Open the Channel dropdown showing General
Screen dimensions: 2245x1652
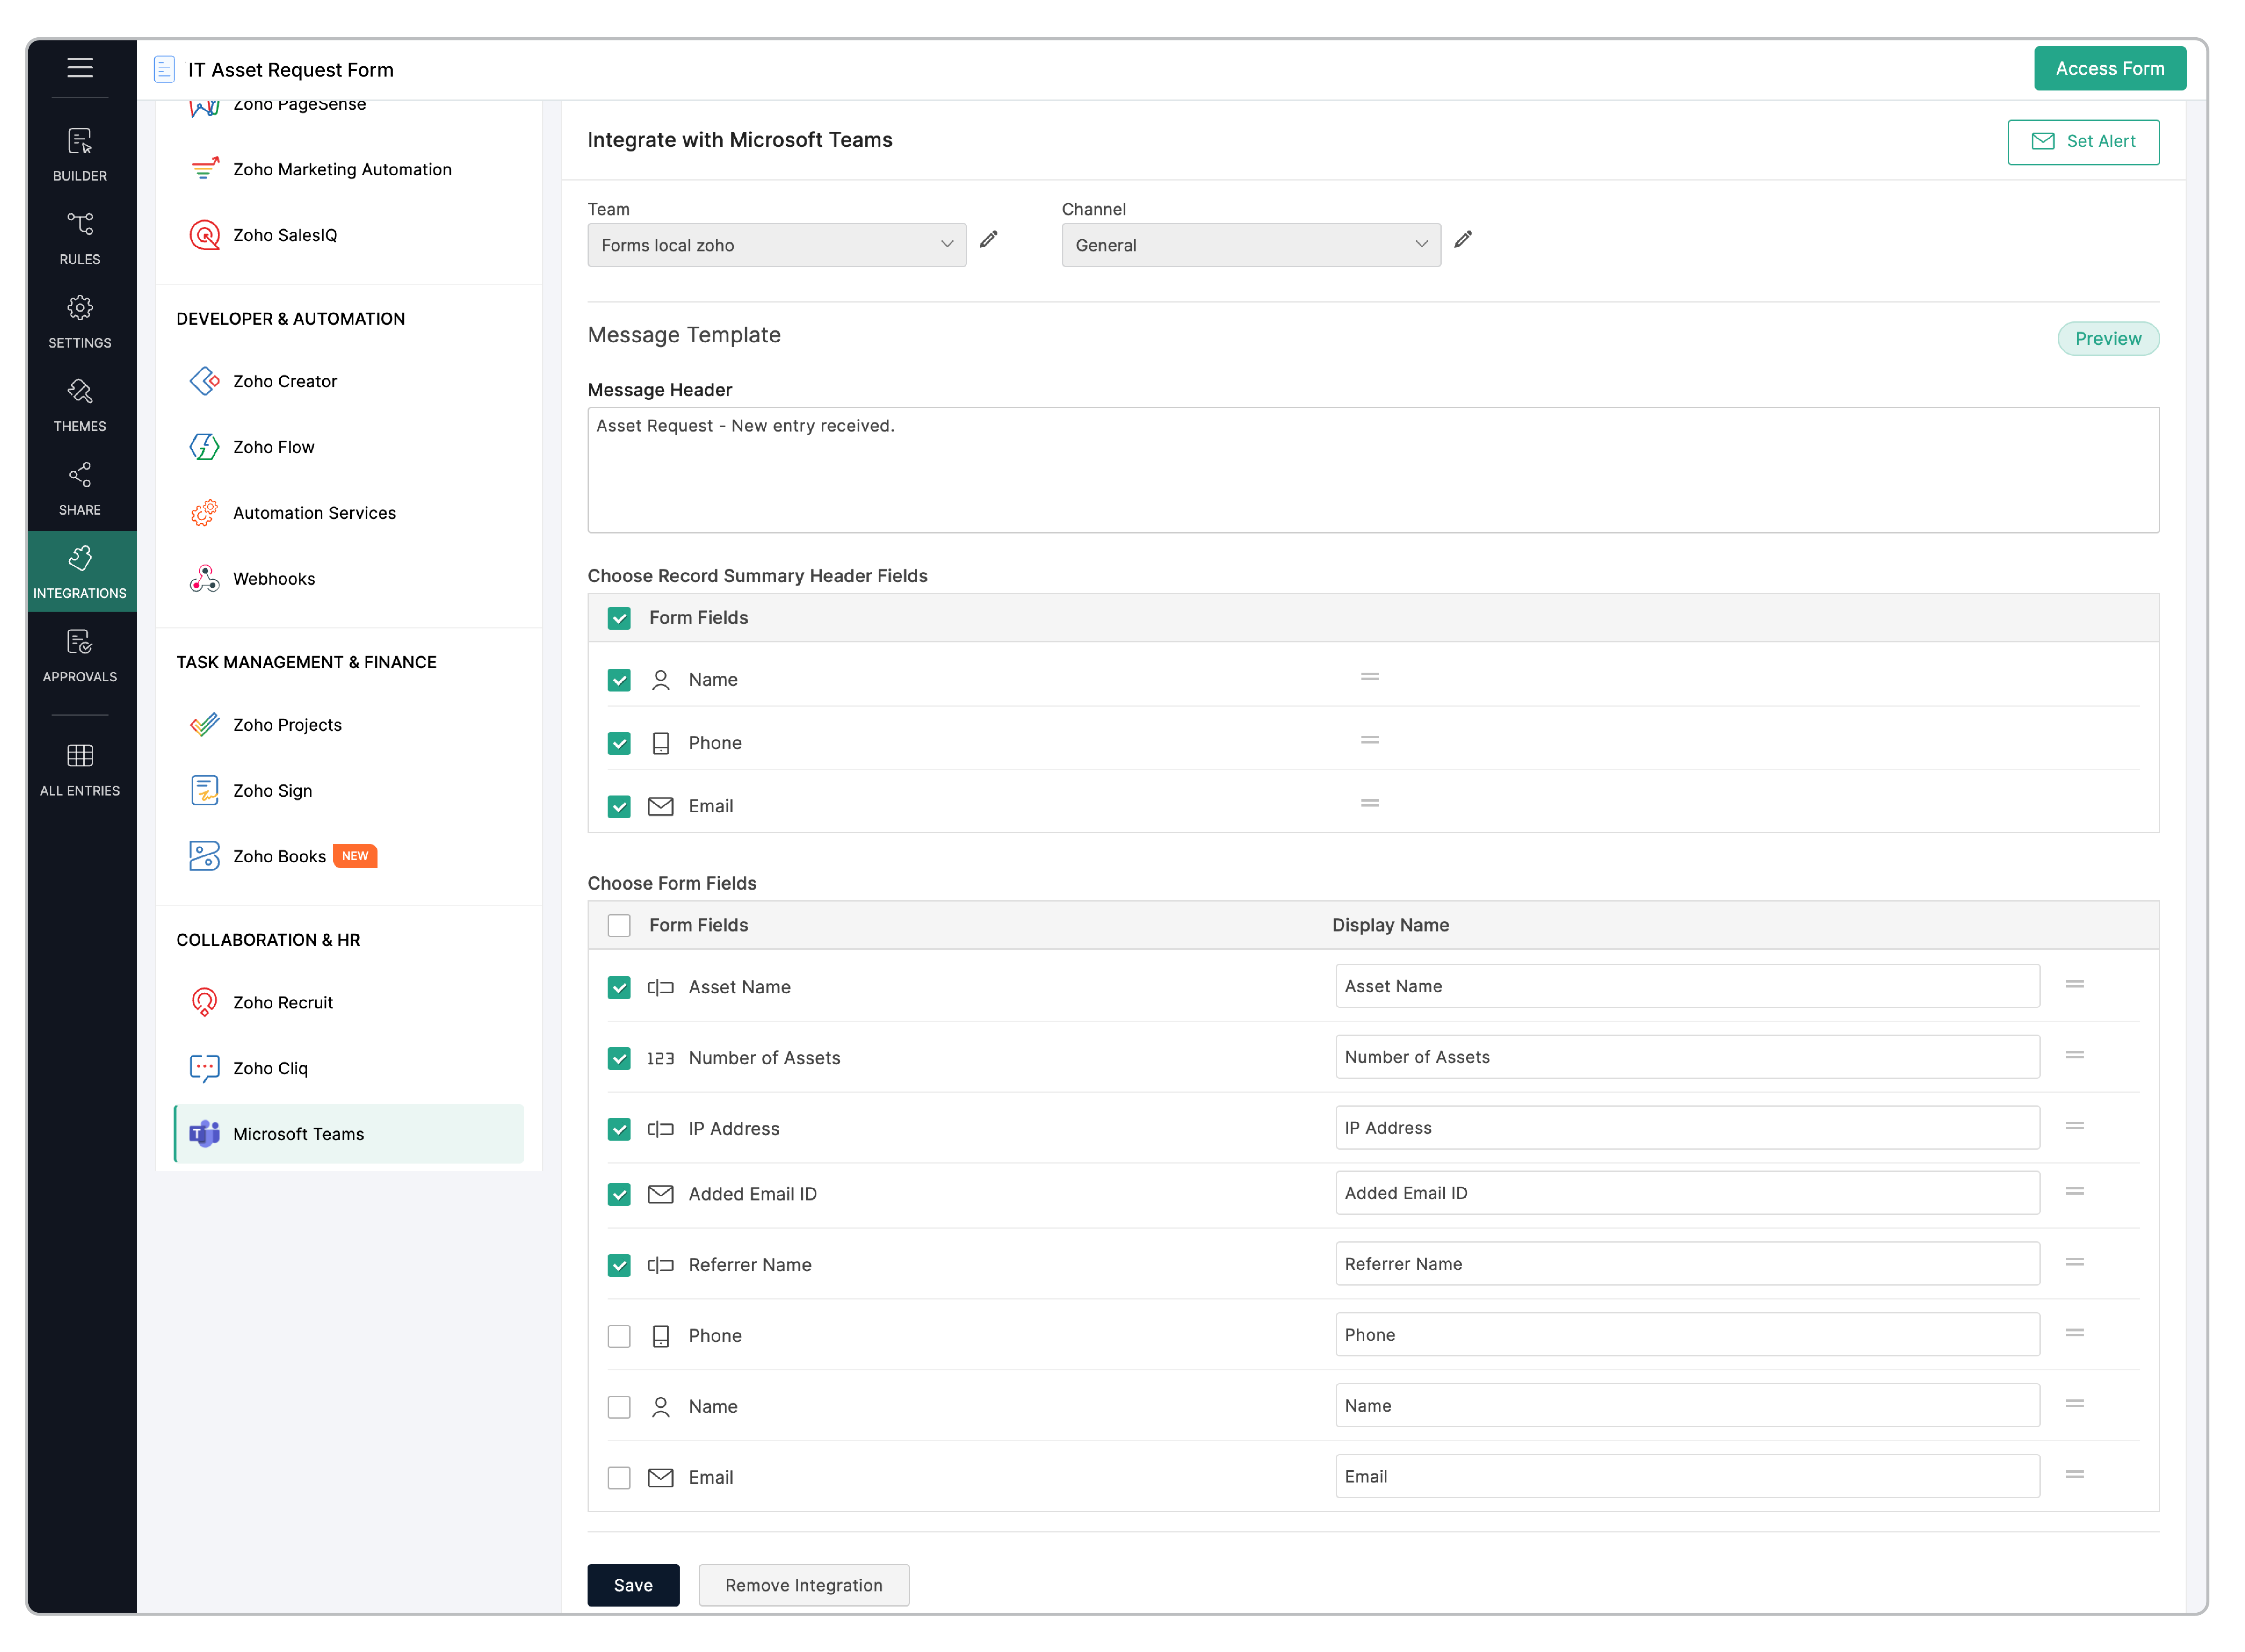click(1250, 245)
